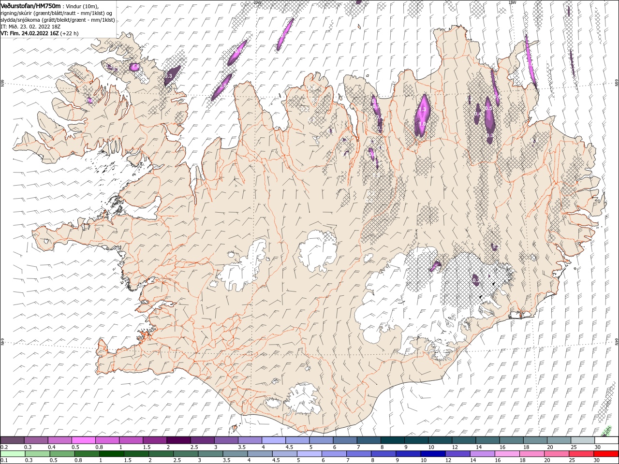This screenshot has width=619, height=464.
Task: Click the 'slydda/snjókoma' legend description line
Action: click(x=58, y=20)
